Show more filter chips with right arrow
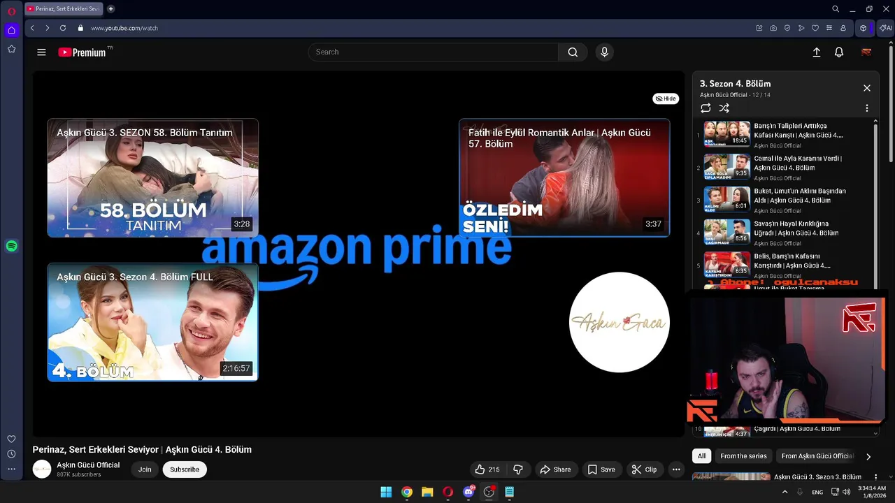The height and width of the screenshot is (503, 895). tap(868, 457)
